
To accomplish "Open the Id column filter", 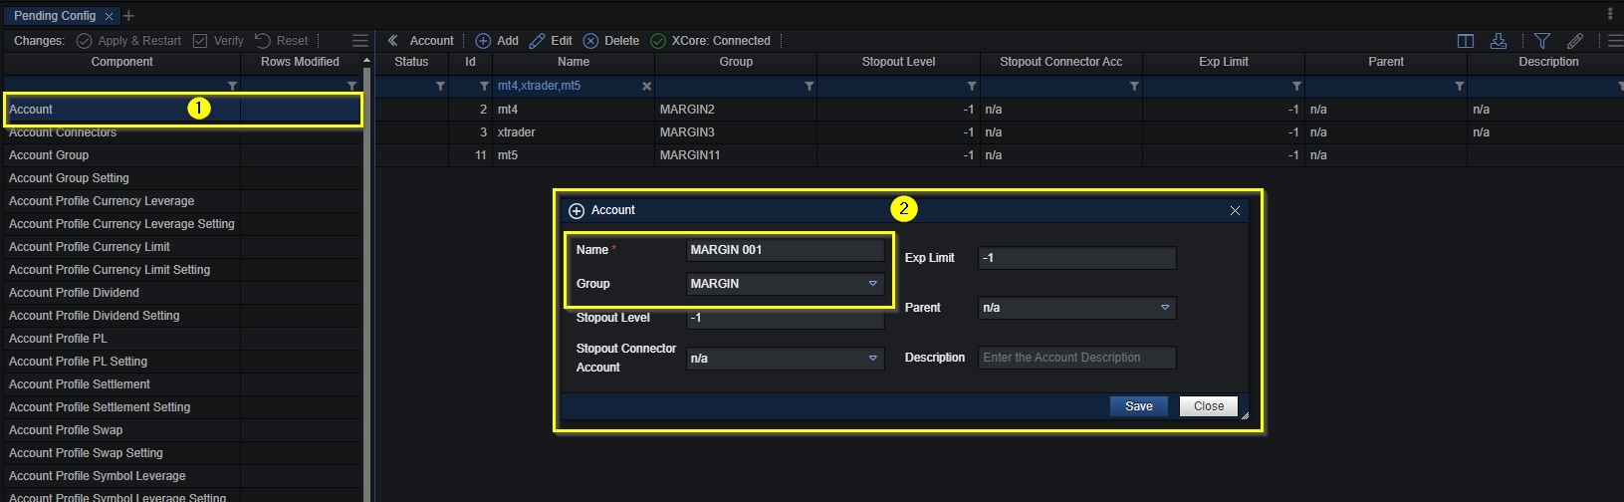I will pos(484,87).
